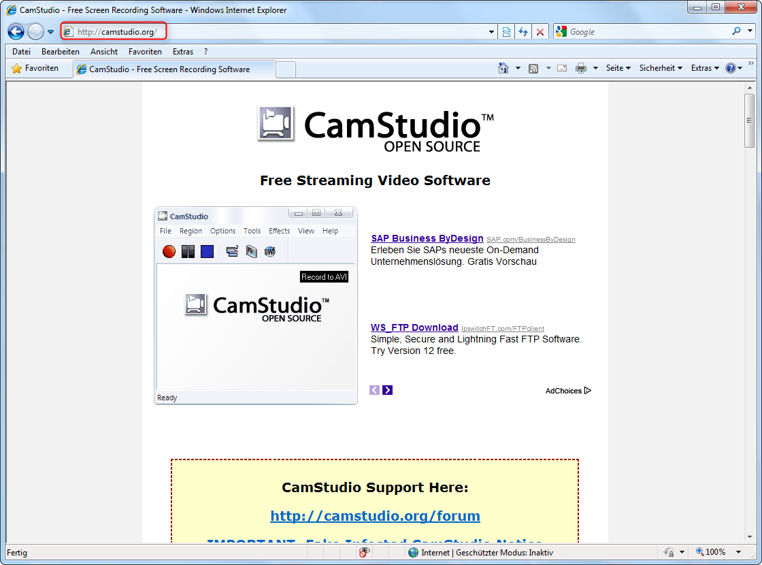Open the camstudio.org/forum link

pos(375,515)
